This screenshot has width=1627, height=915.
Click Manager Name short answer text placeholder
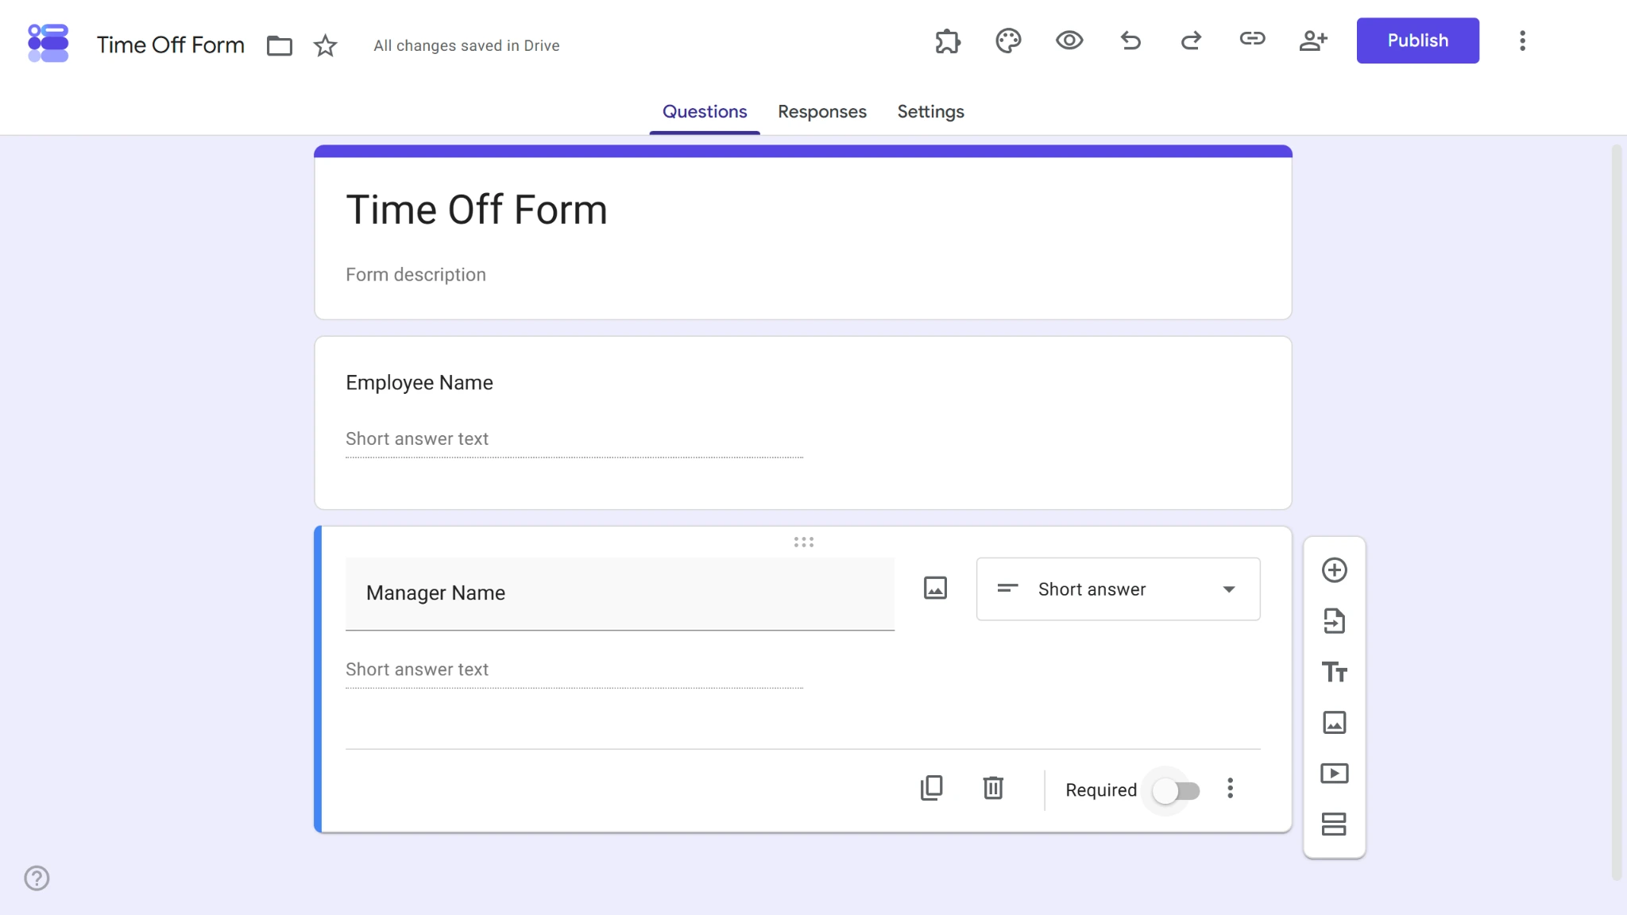pos(417,670)
